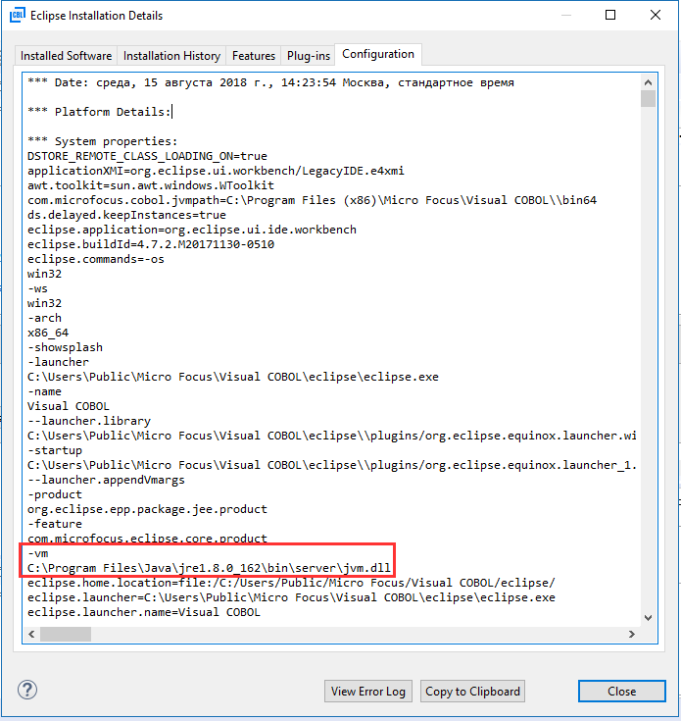The height and width of the screenshot is (721, 681).
Task: Click the '-ws' line
Action: coord(37,288)
